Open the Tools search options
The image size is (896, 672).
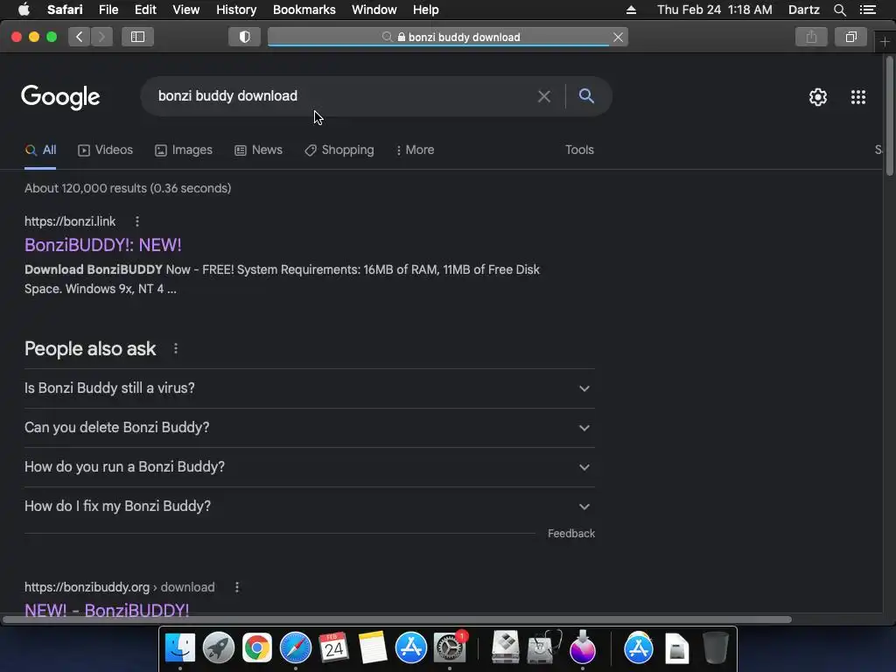[x=579, y=150]
